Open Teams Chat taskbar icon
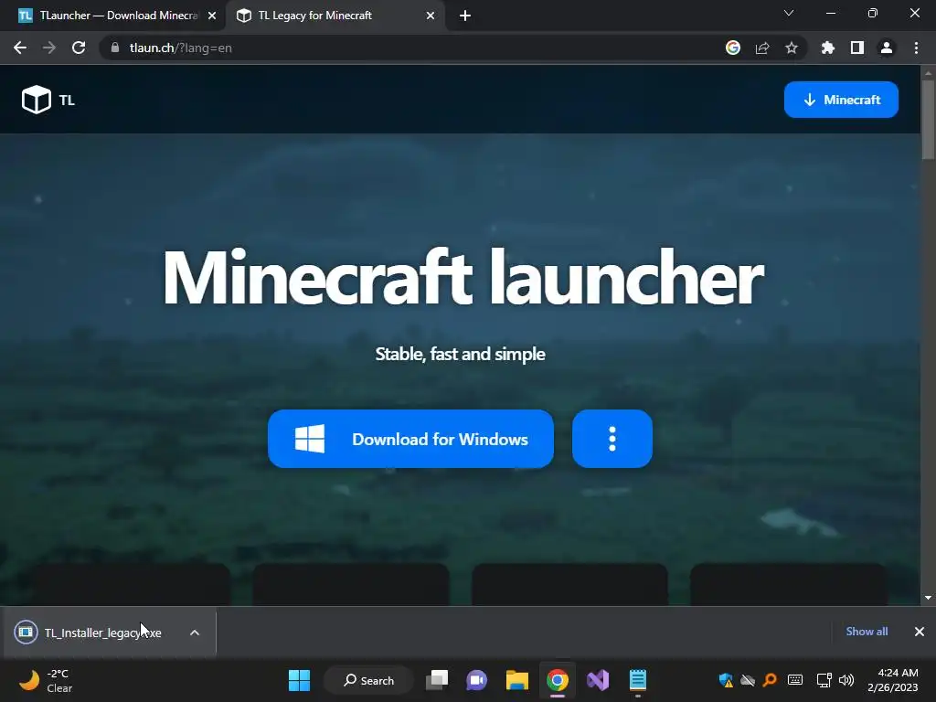This screenshot has width=936, height=702. point(477,680)
